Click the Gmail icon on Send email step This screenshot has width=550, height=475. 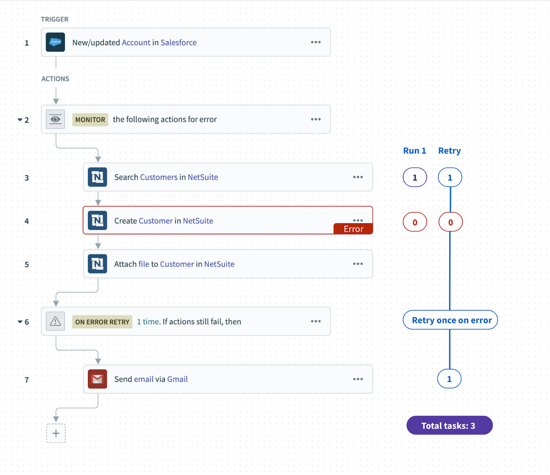pos(97,379)
